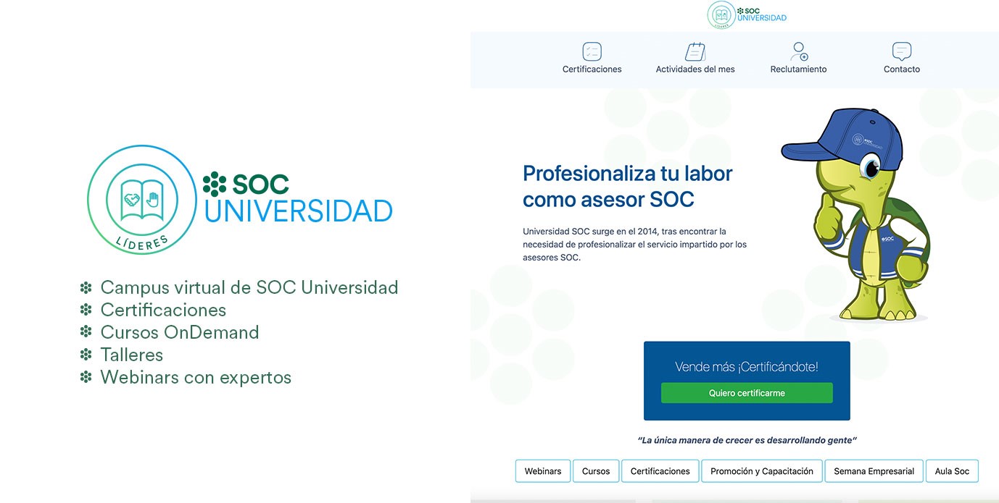The height and width of the screenshot is (503, 999).
Task: Click the Actividades del mes navigation label
Action: (695, 69)
